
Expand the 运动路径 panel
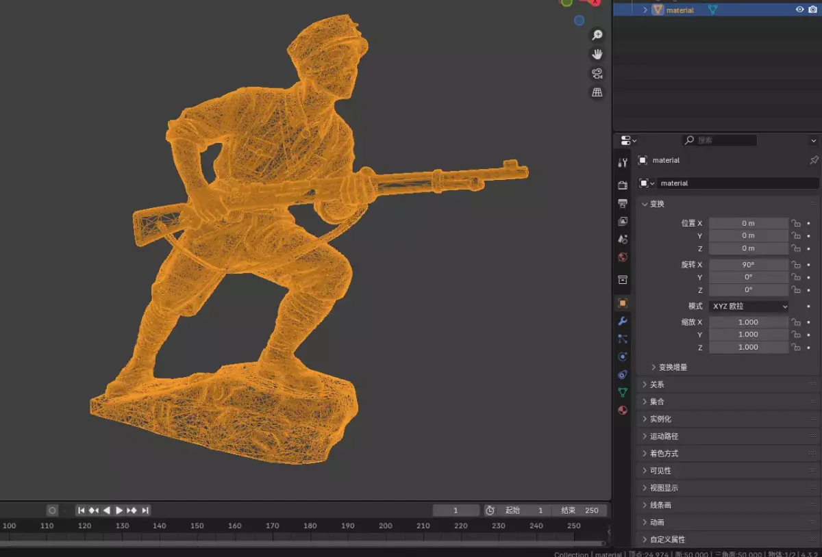pos(728,437)
